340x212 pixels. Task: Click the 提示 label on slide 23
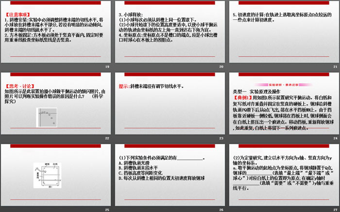[124, 86]
